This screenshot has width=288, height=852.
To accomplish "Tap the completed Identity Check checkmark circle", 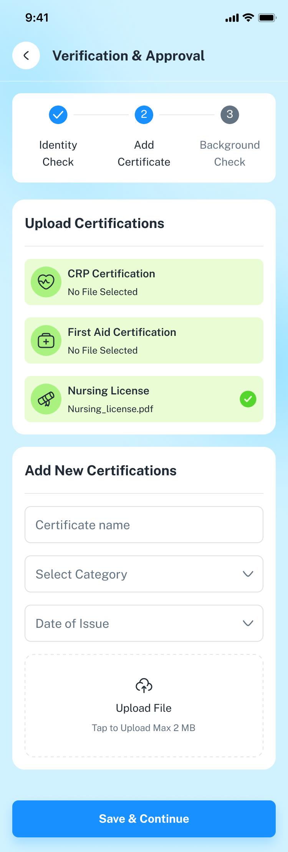I will point(58,115).
